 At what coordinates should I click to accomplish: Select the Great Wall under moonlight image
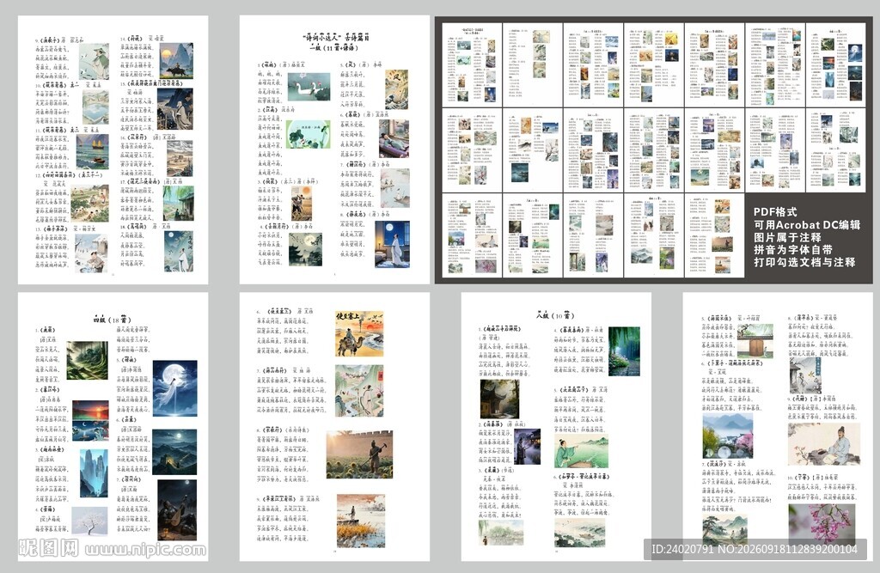coord(174,453)
